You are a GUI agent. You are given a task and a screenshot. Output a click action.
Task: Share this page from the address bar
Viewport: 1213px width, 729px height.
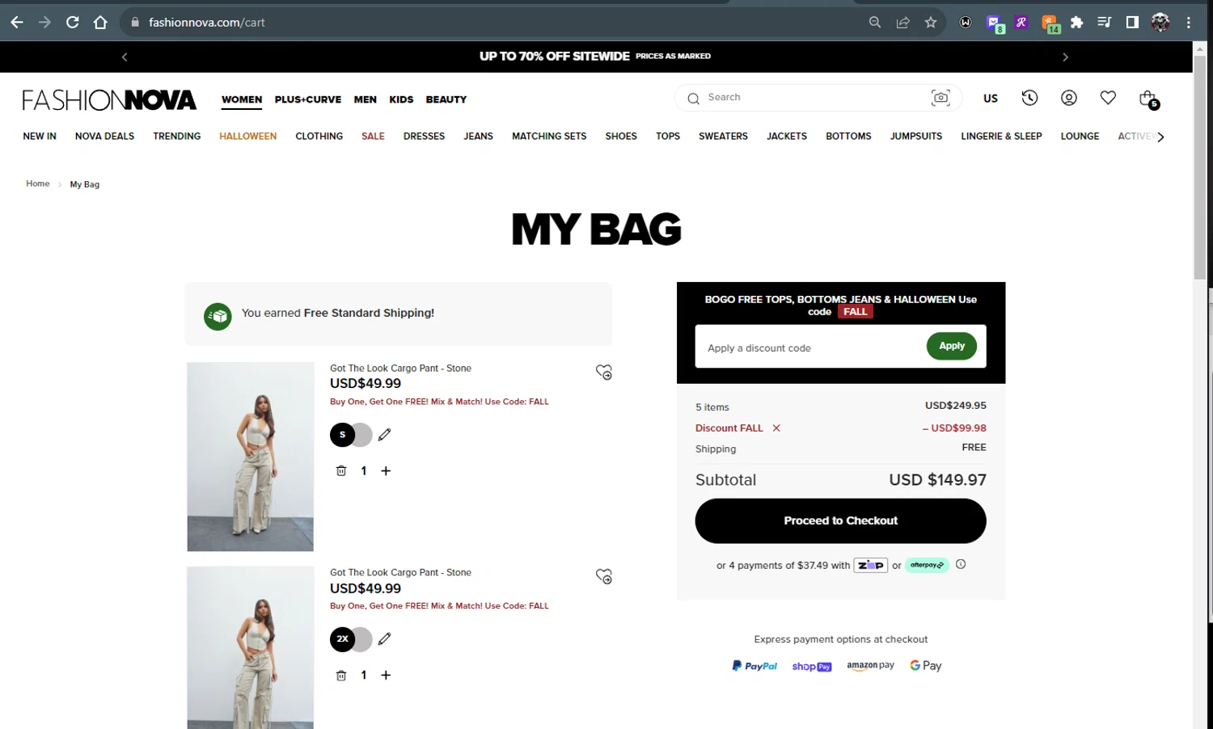coord(903,23)
